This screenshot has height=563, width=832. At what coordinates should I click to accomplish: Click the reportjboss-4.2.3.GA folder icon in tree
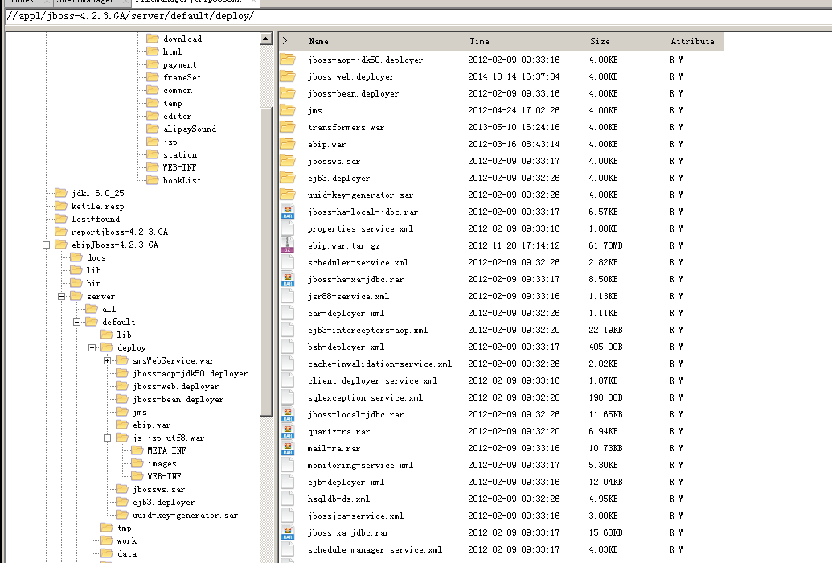tap(61, 232)
